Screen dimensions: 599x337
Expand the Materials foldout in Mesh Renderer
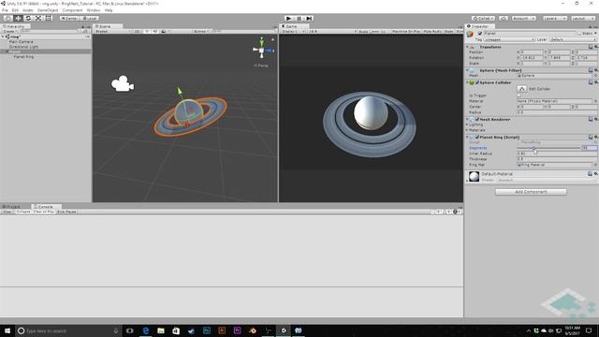click(x=467, y=130)
